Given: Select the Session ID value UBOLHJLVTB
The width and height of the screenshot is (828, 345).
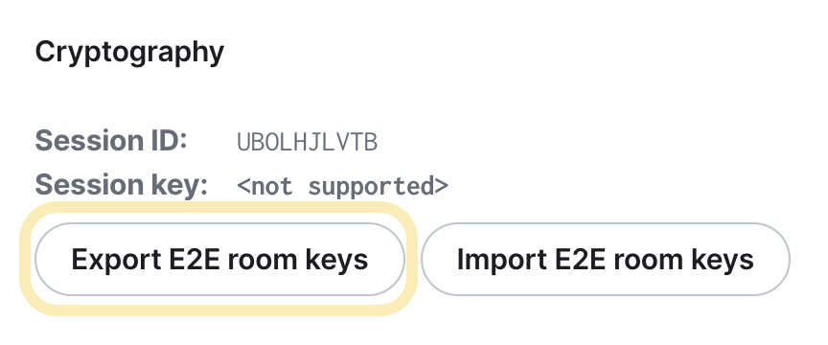Looking at the screenshot, I should coord(307,143).
